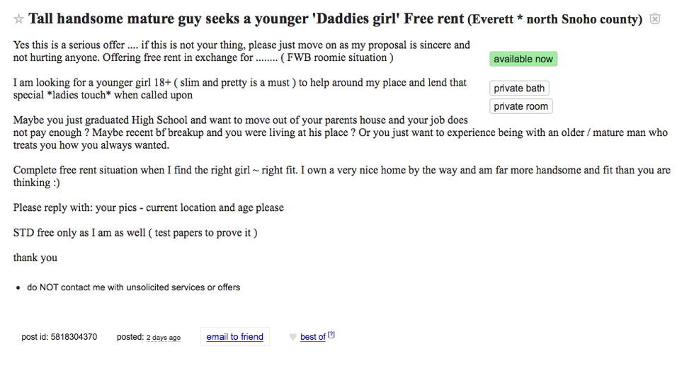Click the heart icon beside best of

click(292, 337)
